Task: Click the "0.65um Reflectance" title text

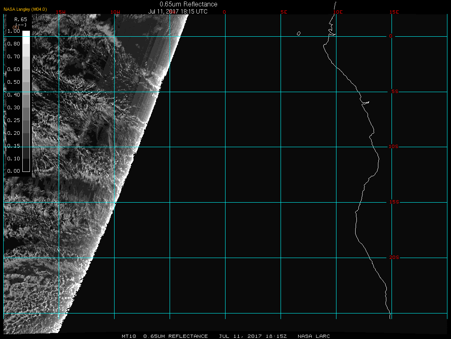Action: tap(188, 4)
